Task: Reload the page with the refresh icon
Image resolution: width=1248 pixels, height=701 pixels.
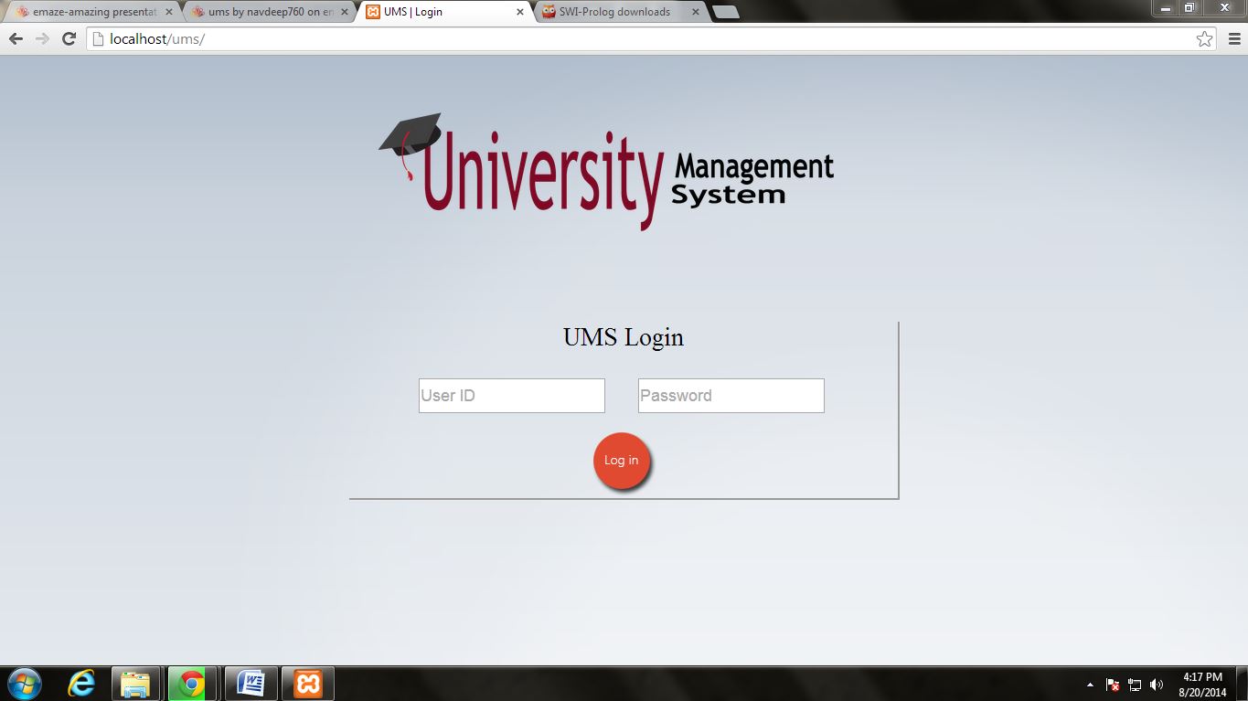Action: pos(69,38)
